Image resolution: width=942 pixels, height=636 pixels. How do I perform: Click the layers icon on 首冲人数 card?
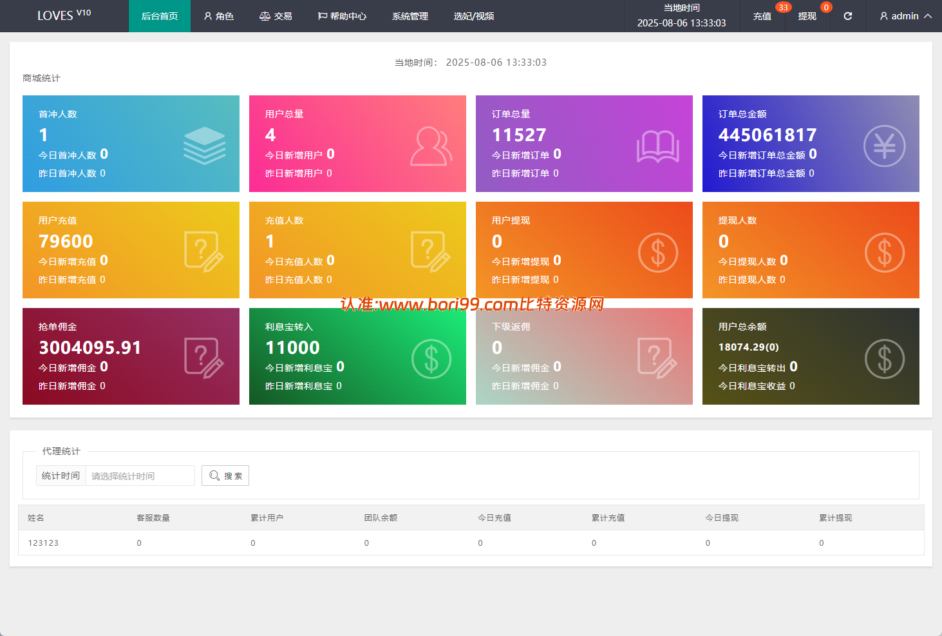pyautogui.click(x=205, y=146)
